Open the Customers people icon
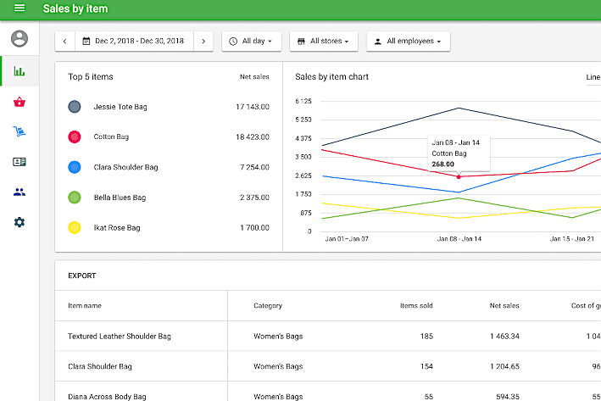The image size is (601, 401). coord(19,192)
